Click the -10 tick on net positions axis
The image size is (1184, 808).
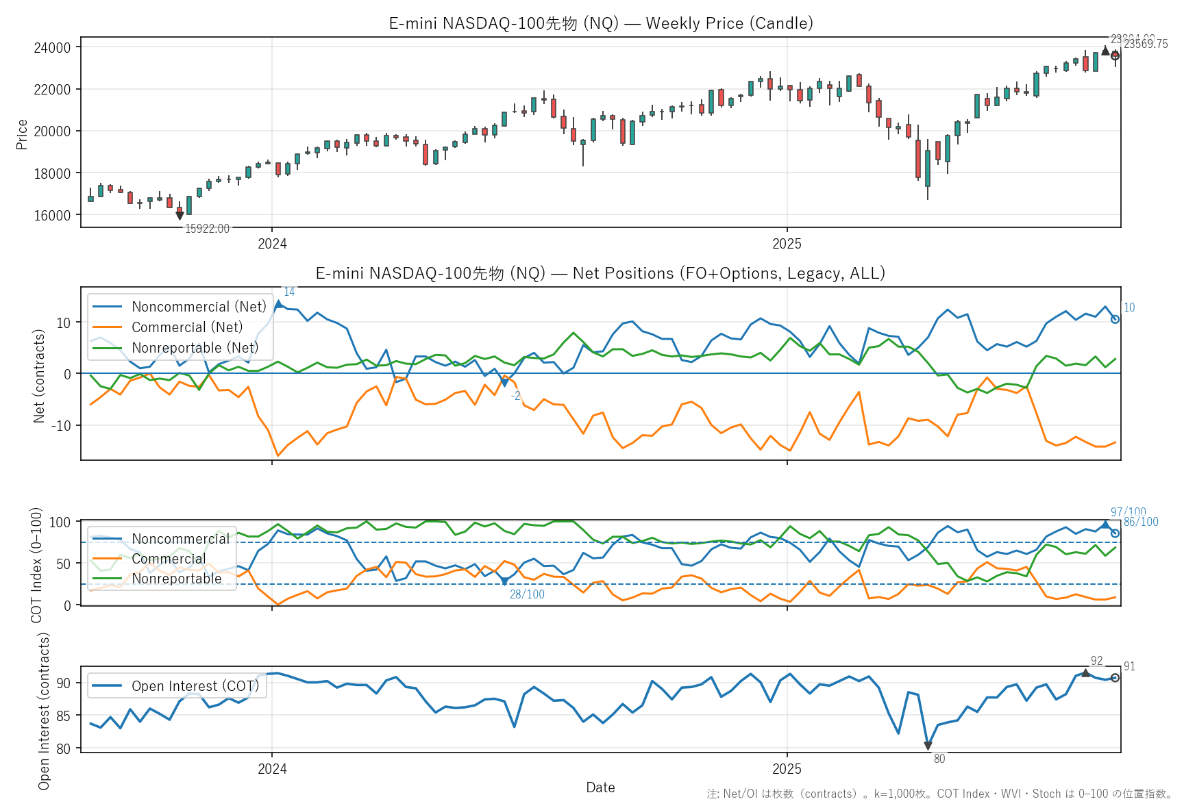pyautogui.click(x=62, y=425)
